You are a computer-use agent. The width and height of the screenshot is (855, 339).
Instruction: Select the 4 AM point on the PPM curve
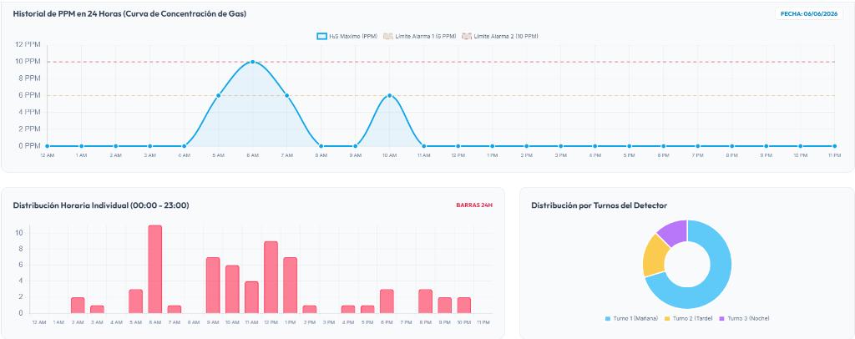(185, 146)
